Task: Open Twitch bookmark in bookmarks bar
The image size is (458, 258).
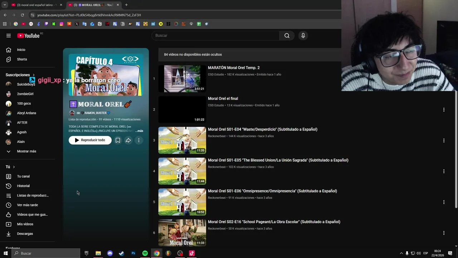Action: point(46,24)
